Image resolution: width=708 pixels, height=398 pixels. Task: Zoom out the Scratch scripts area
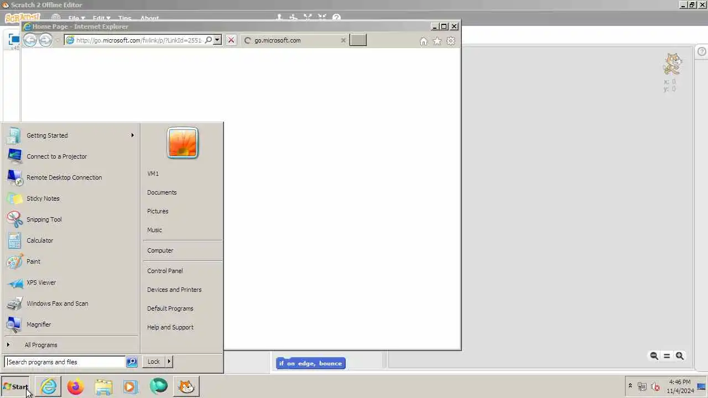click(654, 356)
